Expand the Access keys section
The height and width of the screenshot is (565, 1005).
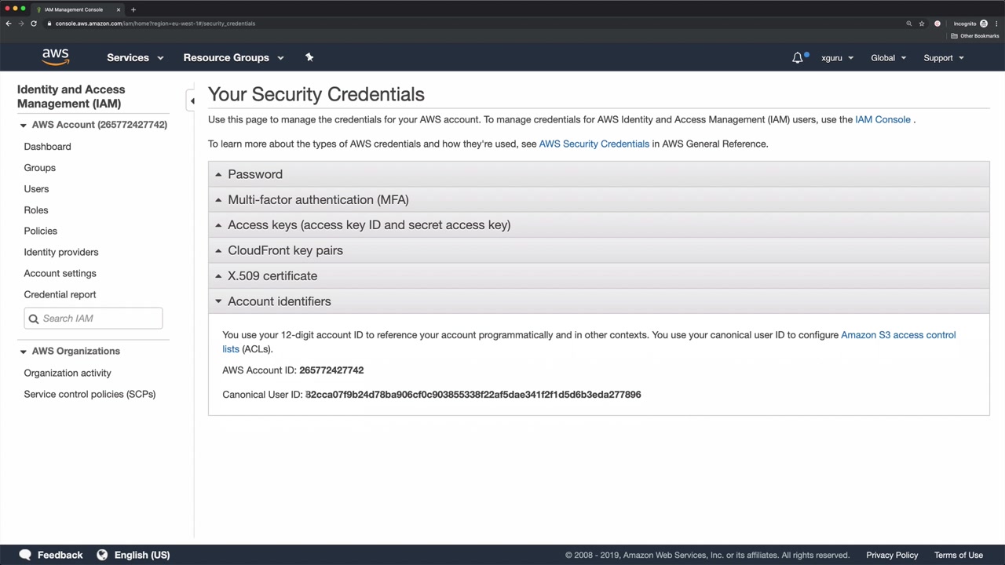[369, 224]
